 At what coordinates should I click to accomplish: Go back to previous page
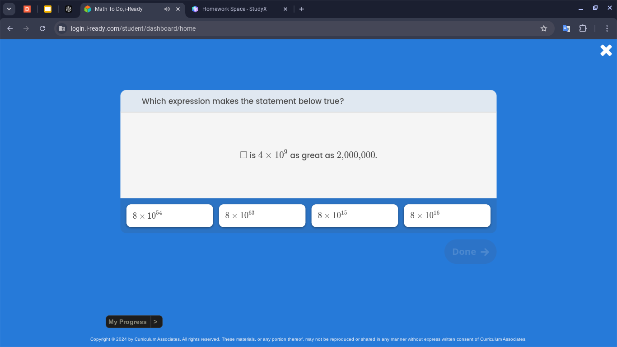10,28
